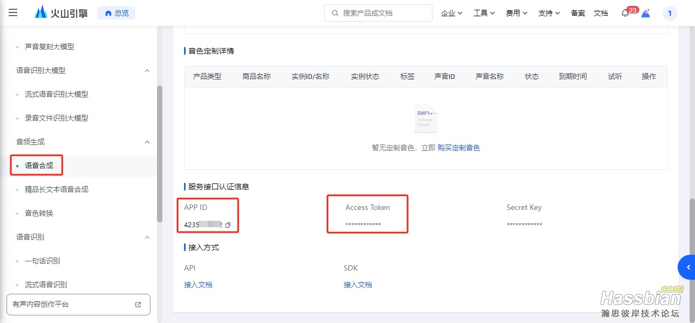
Task: Open the API 接入文档 link
Action: [198, 285]
